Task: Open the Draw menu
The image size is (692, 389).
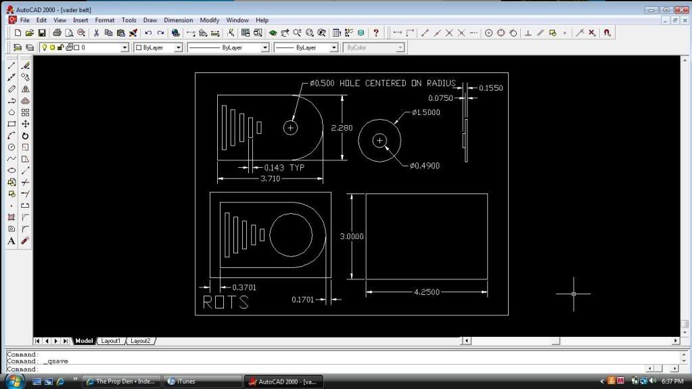Action: tap(150, 20)
